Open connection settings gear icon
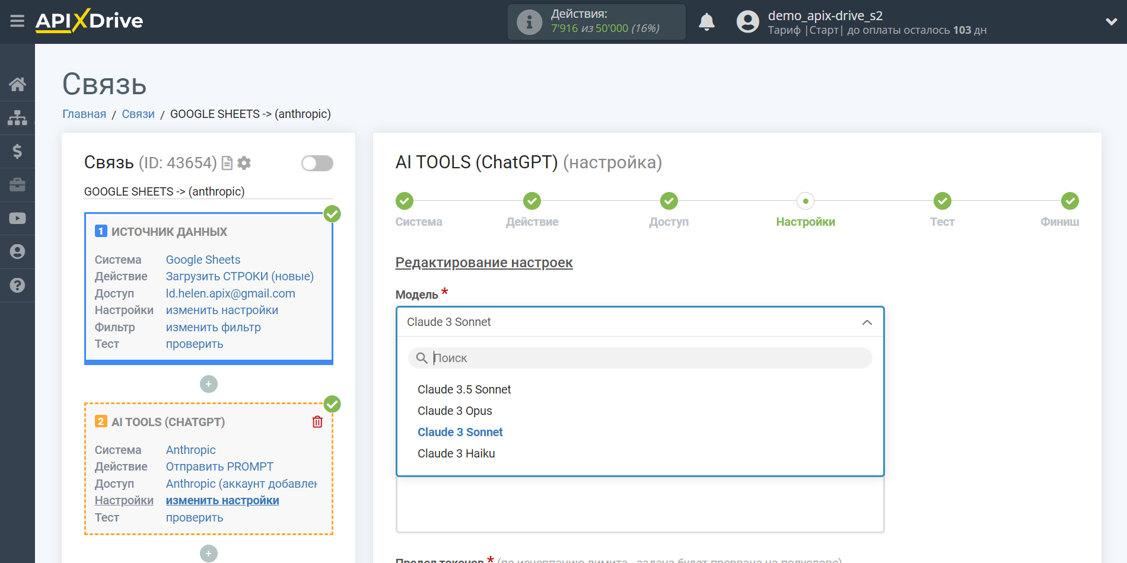 [x=244, y=163]
